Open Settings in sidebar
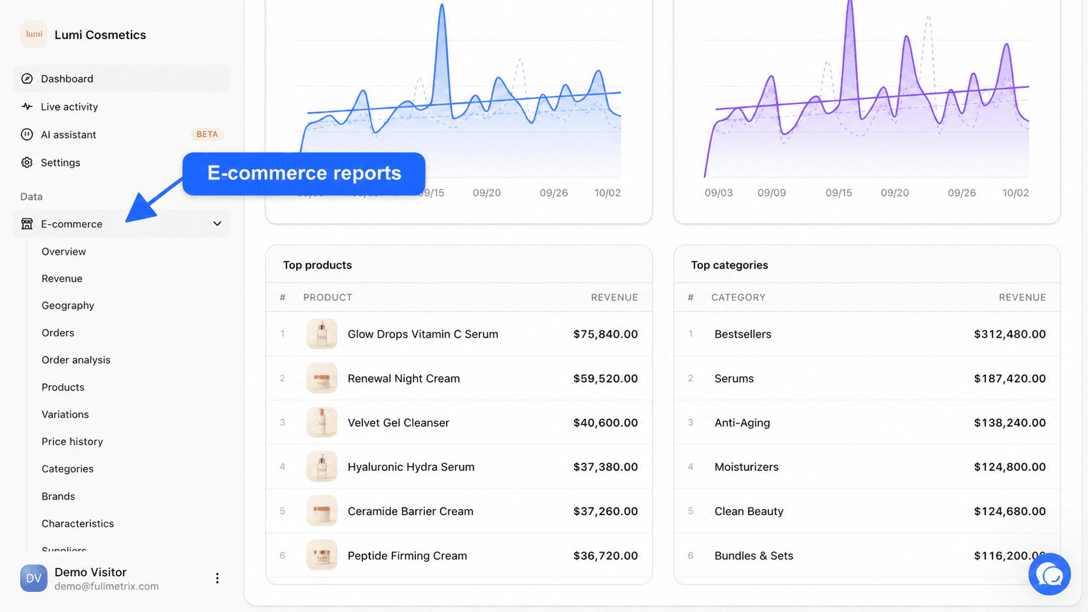Image resolution: width=1088 pixels, height=612 pixels. click(122, 163)
